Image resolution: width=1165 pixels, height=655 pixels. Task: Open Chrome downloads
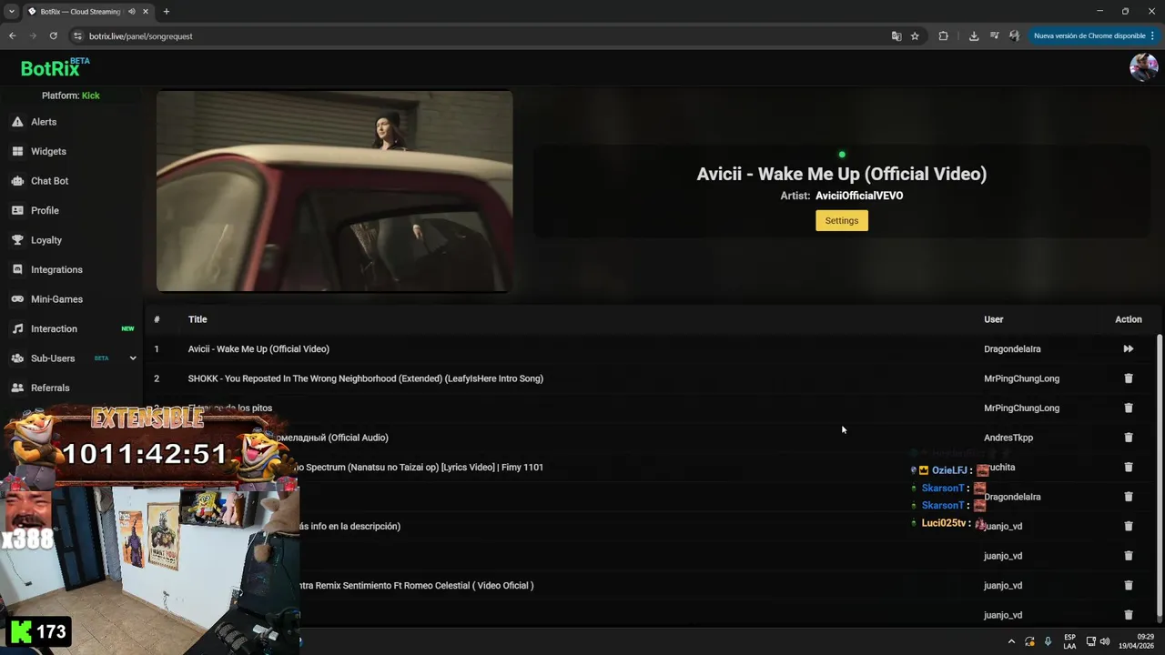tap(974, 36)
